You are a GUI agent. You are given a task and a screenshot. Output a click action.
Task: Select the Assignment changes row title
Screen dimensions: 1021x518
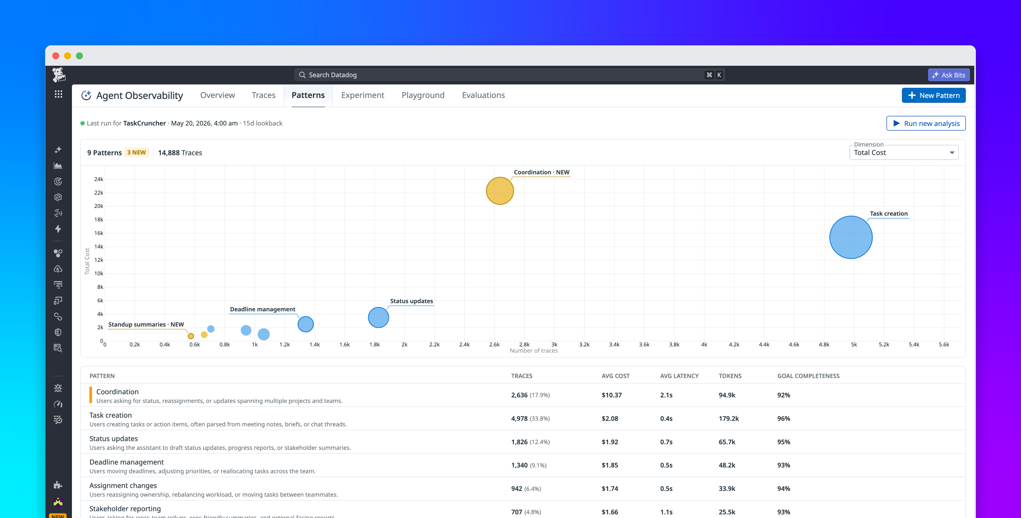click(x=123, y=485)
